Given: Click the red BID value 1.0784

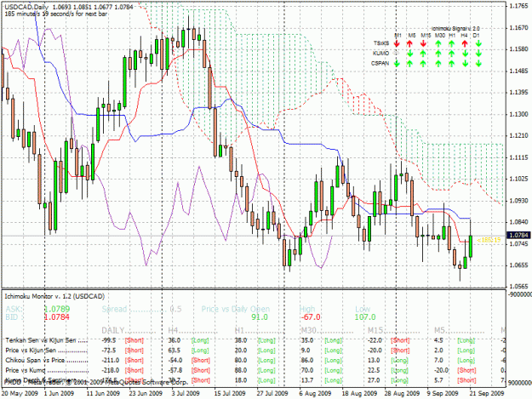Looking at the screenshot, I should (x=57, y=317).
